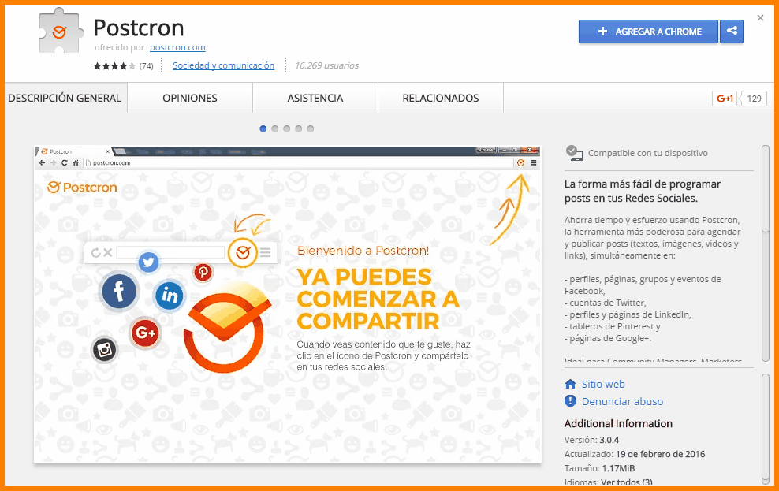The width and height of the screenshot is (779, 491).
Task: Click the main Postcron screenshot preview
Action: [288, 305]
